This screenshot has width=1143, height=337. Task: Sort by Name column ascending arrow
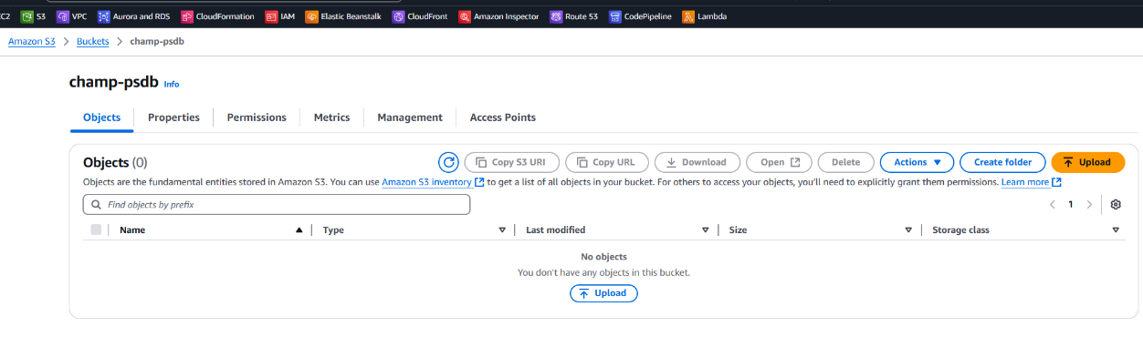[x=299, y=230]
